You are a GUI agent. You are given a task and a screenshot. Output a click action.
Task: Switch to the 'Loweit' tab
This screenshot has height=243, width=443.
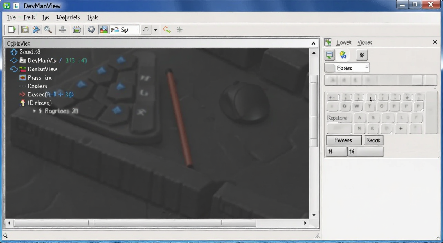pyautogui.click(x=344, y=42)
